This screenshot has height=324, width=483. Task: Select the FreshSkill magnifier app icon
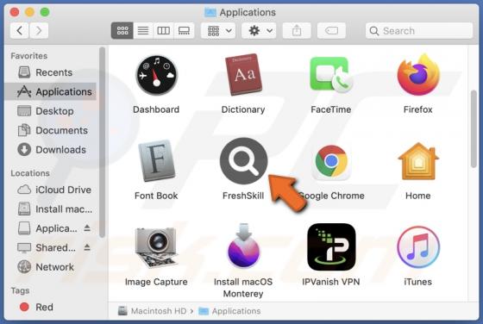tap(243, 160)
